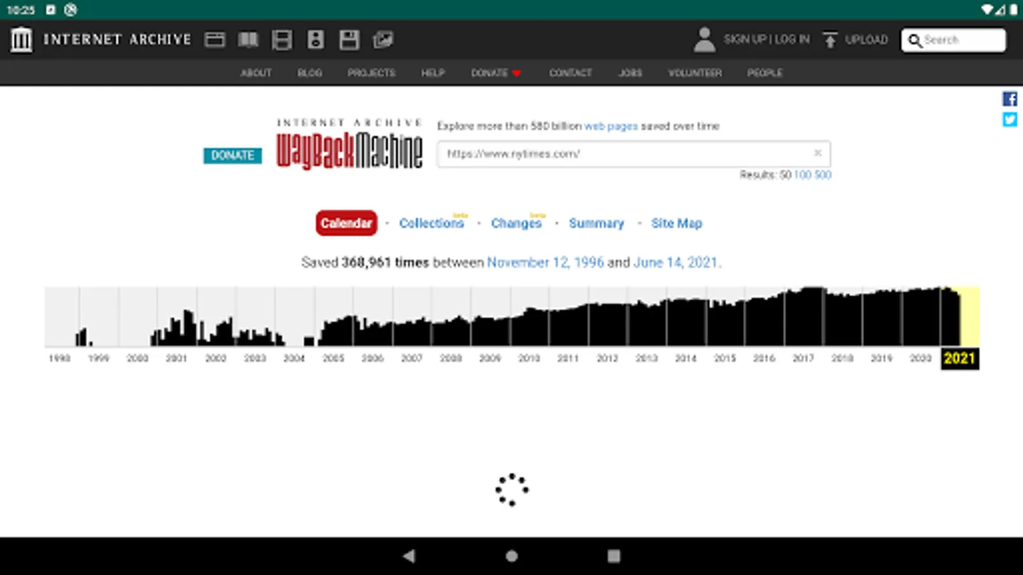The height and width of the screenshot is (575, 1023).
Task: Tap Android back navigation button
Action: coord(409,556)
